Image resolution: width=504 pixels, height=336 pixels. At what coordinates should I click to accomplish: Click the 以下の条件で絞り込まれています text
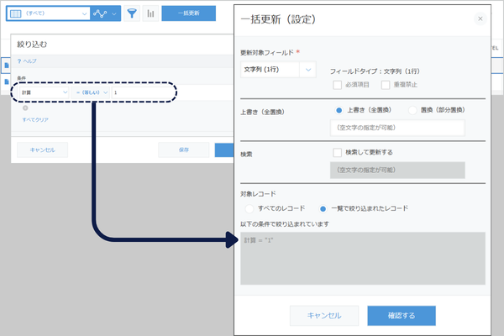285,224
